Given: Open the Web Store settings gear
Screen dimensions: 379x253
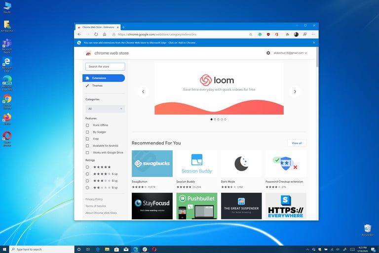Looking at the screenshot, I should 268,53.
